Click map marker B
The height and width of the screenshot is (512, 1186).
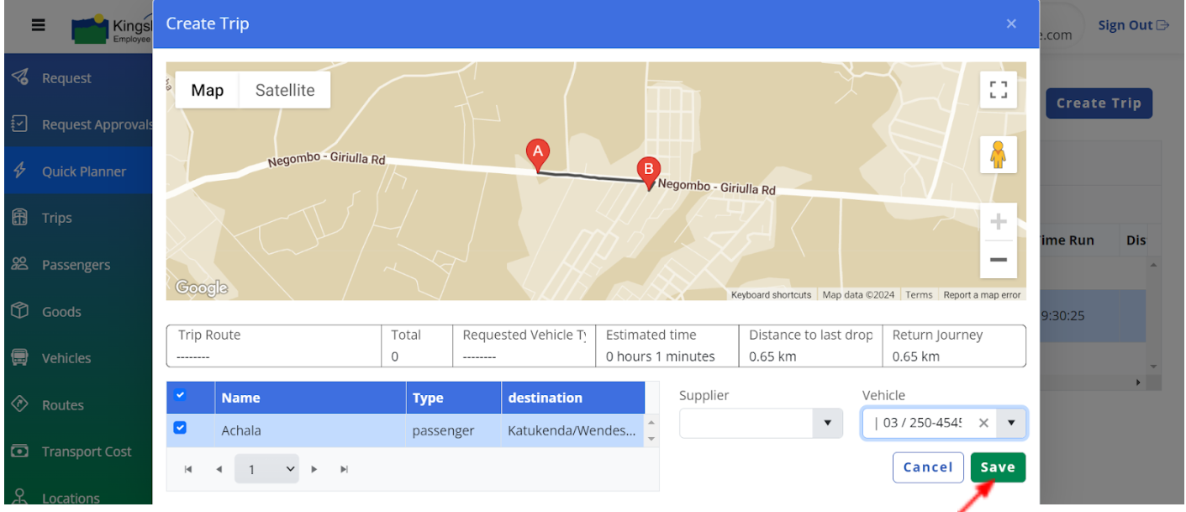pos(648,172)
